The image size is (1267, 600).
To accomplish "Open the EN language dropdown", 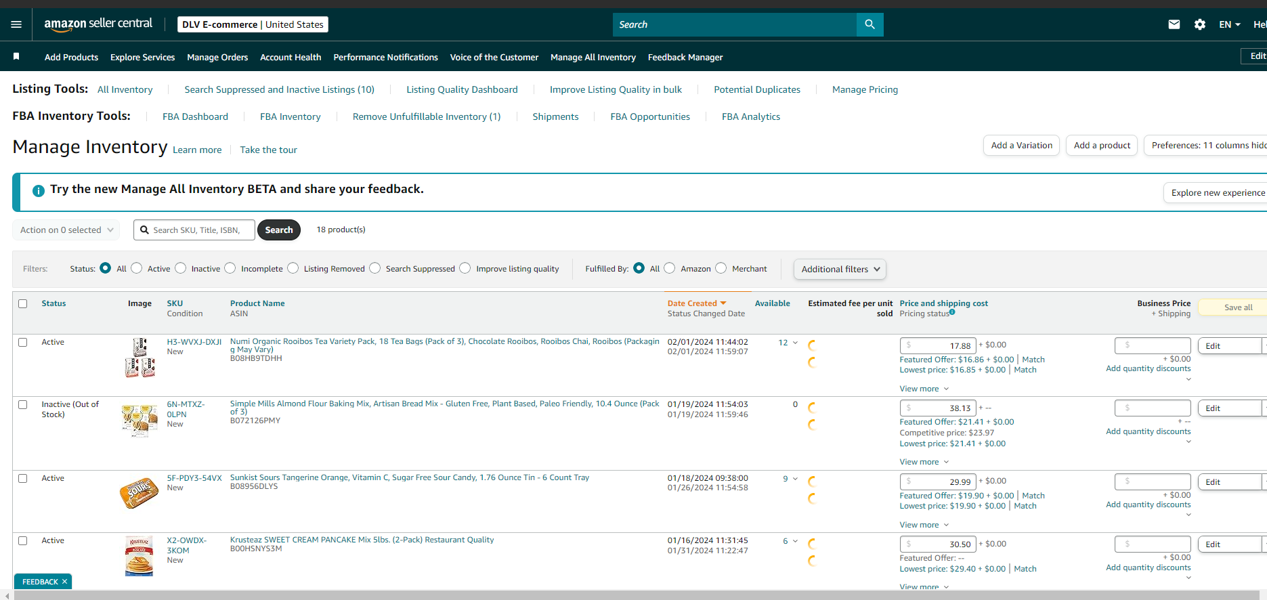I will 1230,24.
